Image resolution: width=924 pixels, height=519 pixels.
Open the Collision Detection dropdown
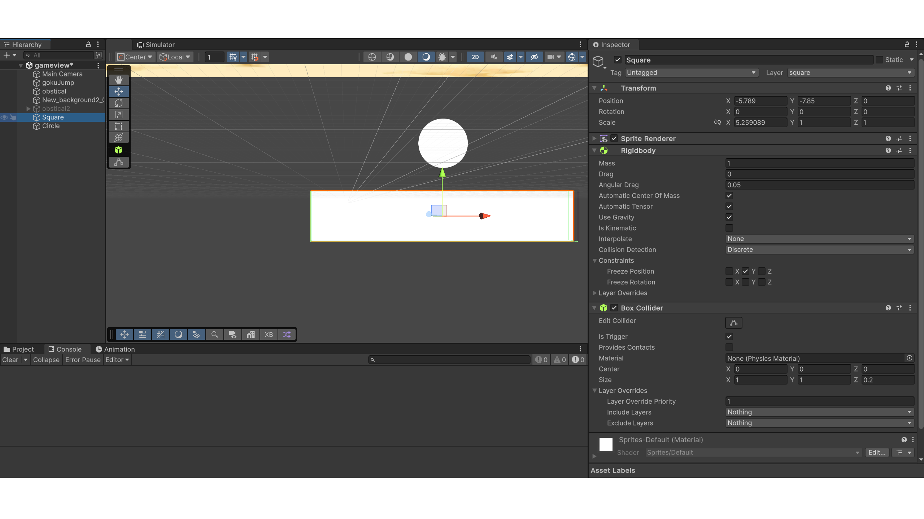[x=820, y=250]
